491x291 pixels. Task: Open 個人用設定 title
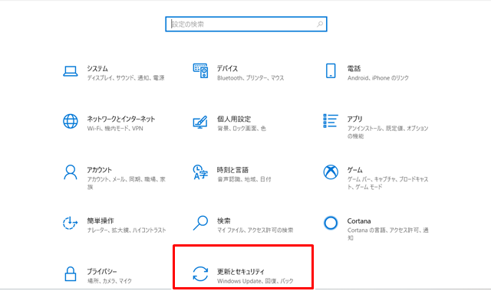point(234,119)
